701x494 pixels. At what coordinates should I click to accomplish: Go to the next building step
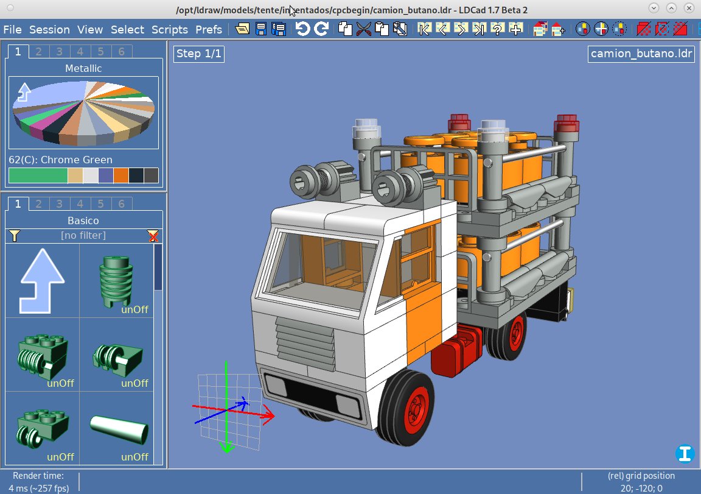point(461,29)
